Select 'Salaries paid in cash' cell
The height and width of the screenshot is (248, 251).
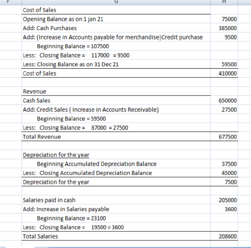pyautogui.click(x=116, y=200)
